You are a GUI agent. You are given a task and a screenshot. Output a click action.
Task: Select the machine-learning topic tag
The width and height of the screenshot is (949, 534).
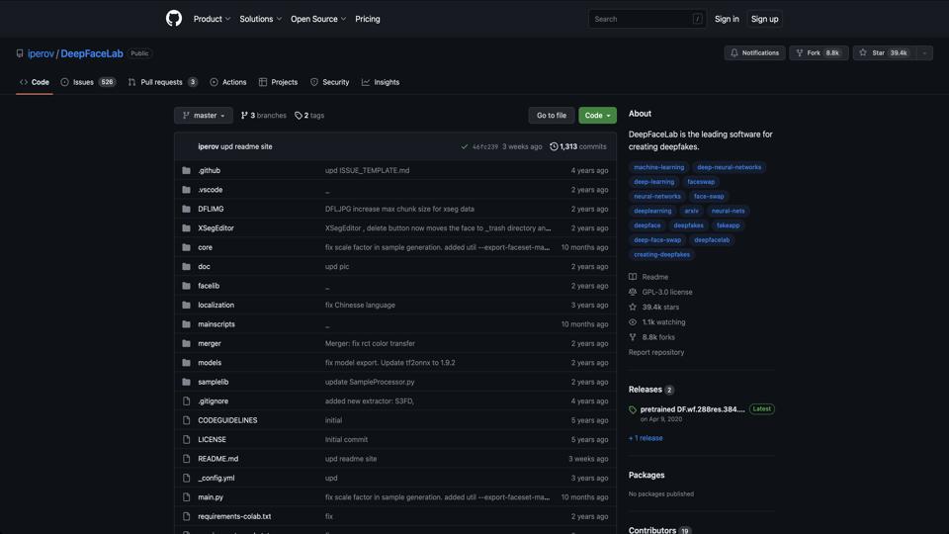pyautogui.click(x=658, y=167)
